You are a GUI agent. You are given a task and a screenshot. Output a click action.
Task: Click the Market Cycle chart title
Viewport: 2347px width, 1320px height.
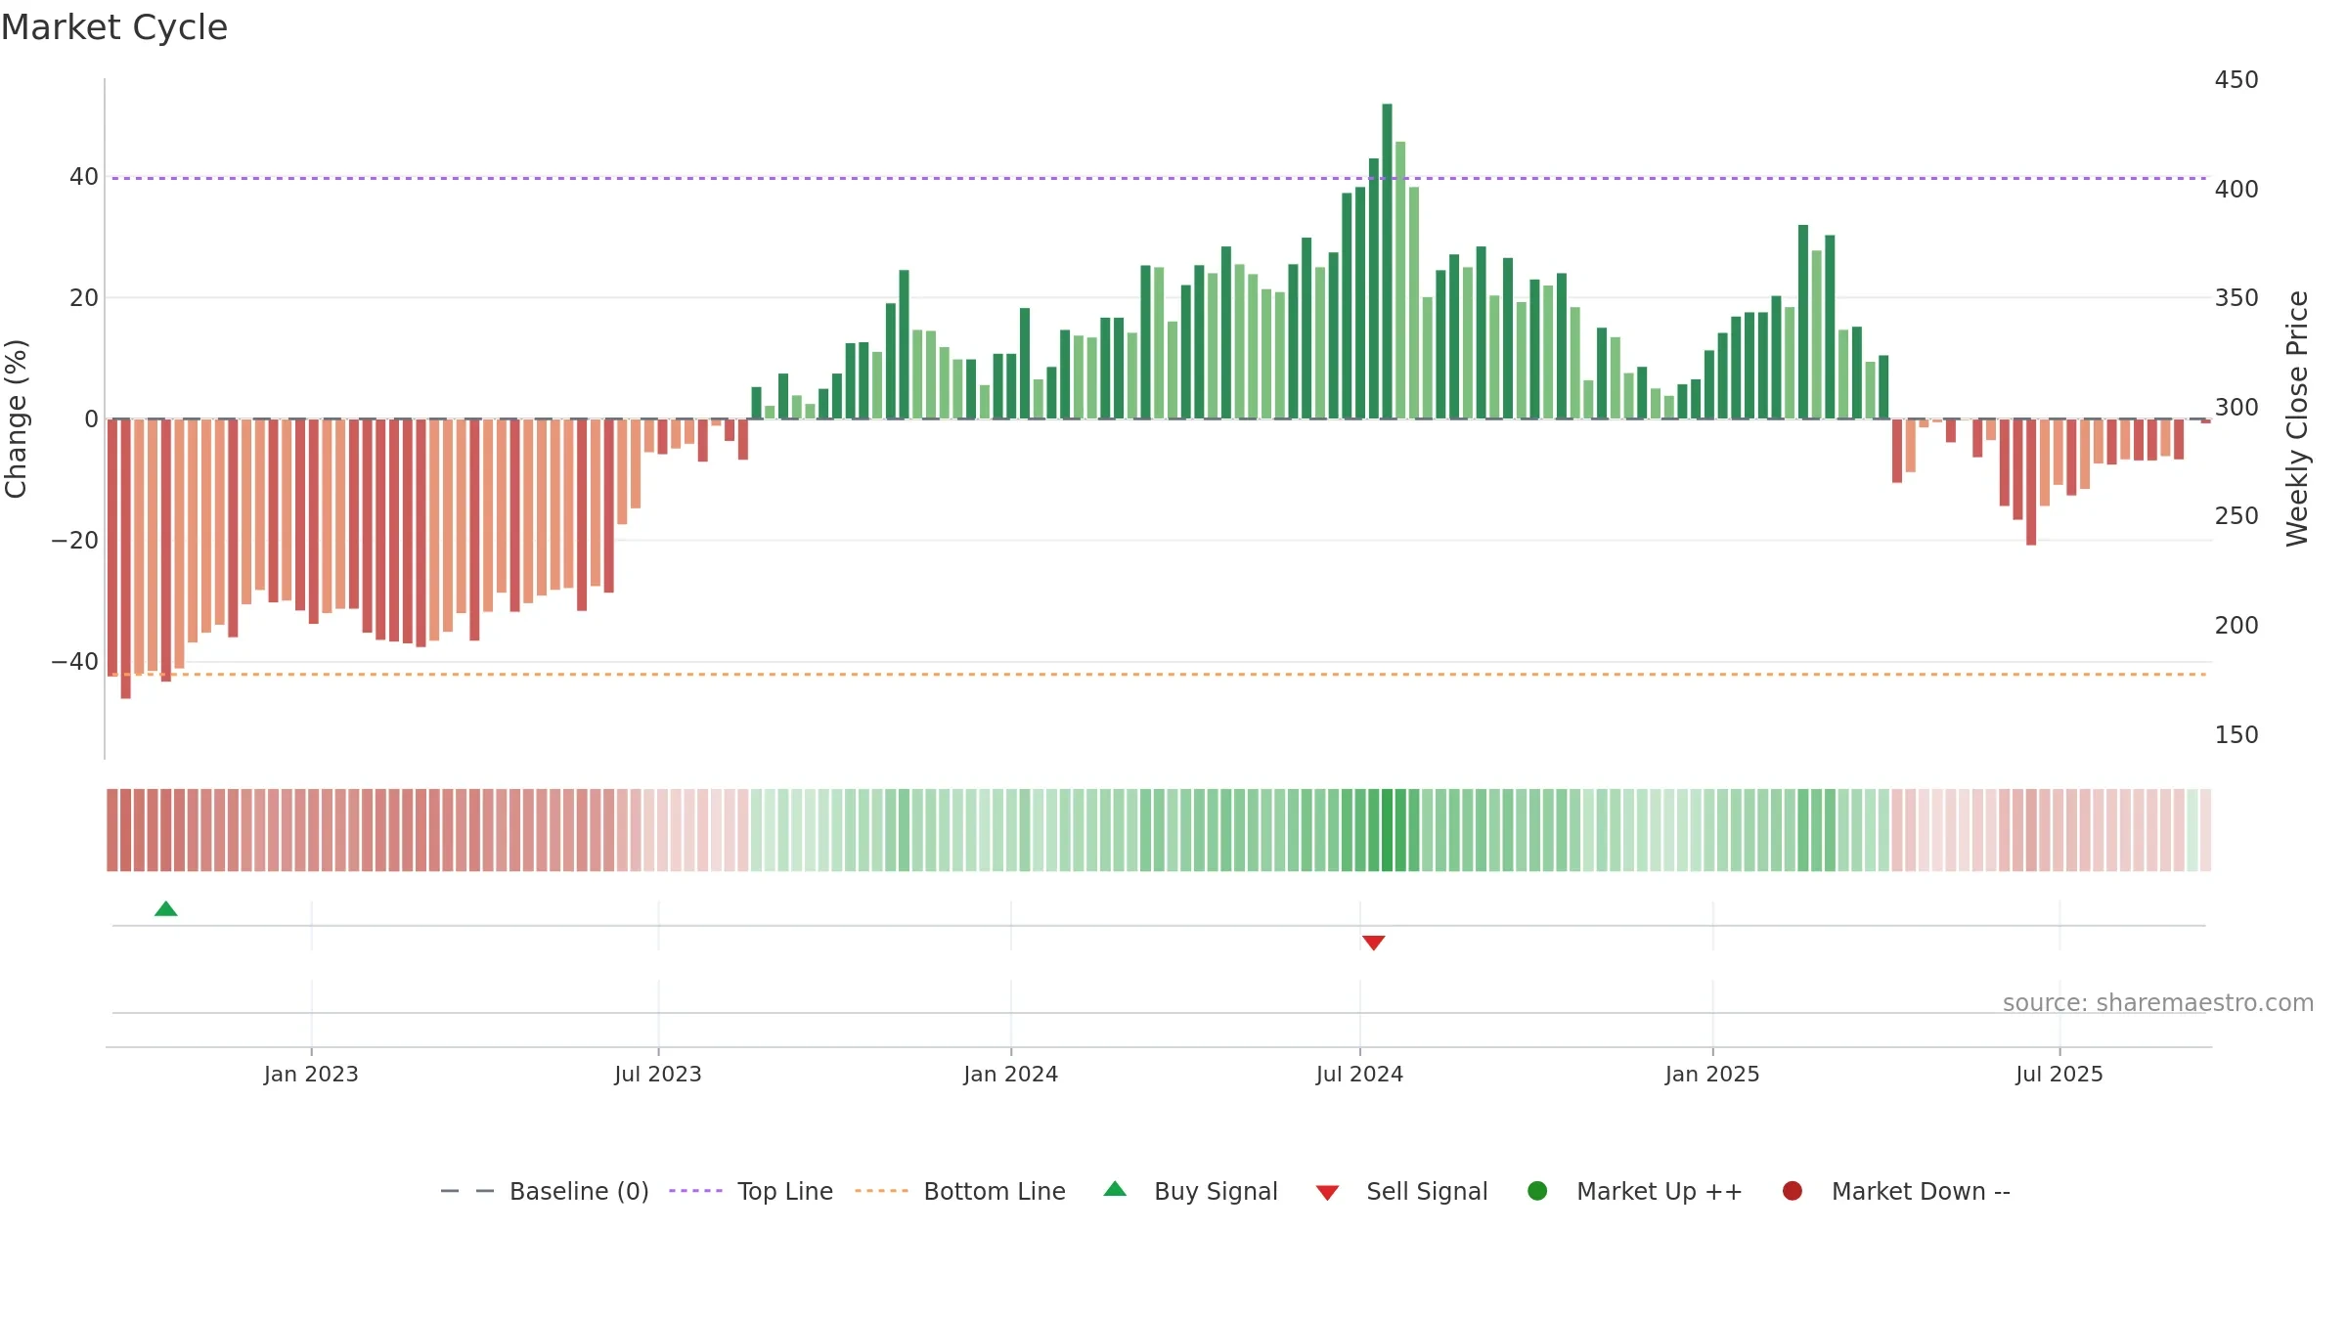[x=114, y=27]
